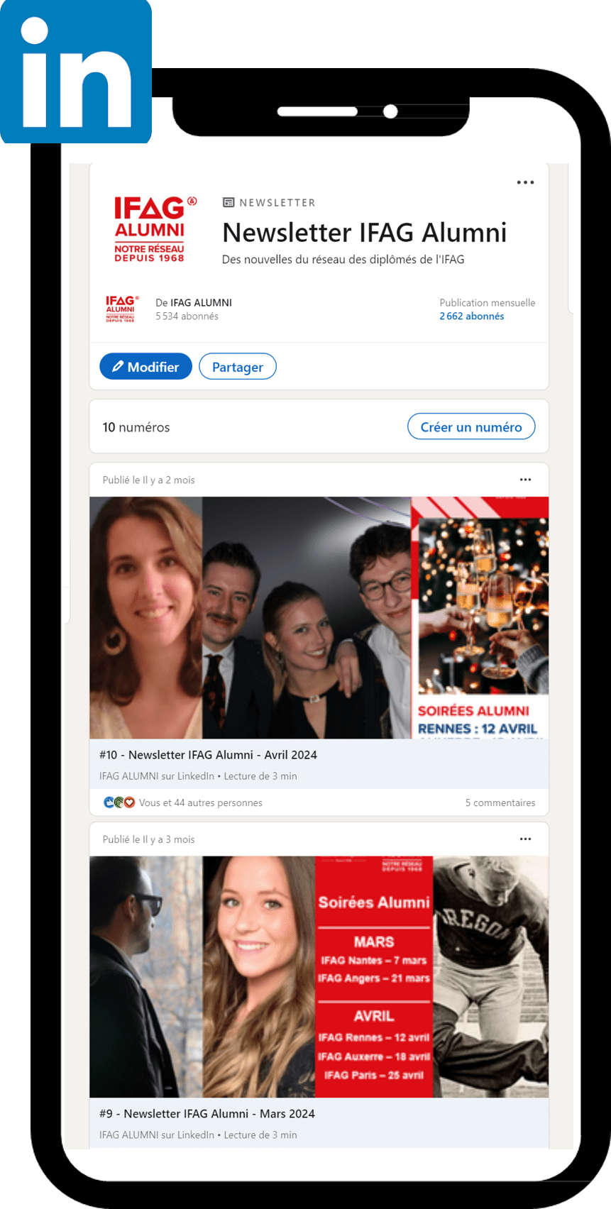Click the 10 numéros count text
Viewport: 611px width, 1209px height.
coord(136,427)
